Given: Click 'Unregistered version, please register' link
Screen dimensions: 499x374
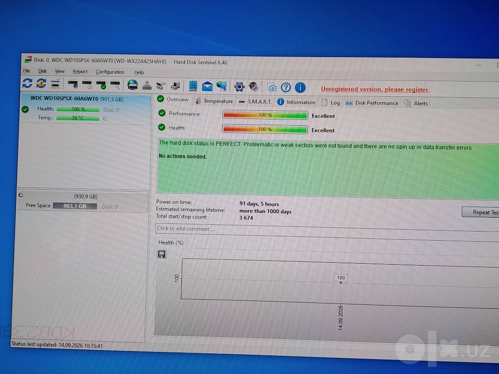Looking at the screenshot, I should [375, 89].
